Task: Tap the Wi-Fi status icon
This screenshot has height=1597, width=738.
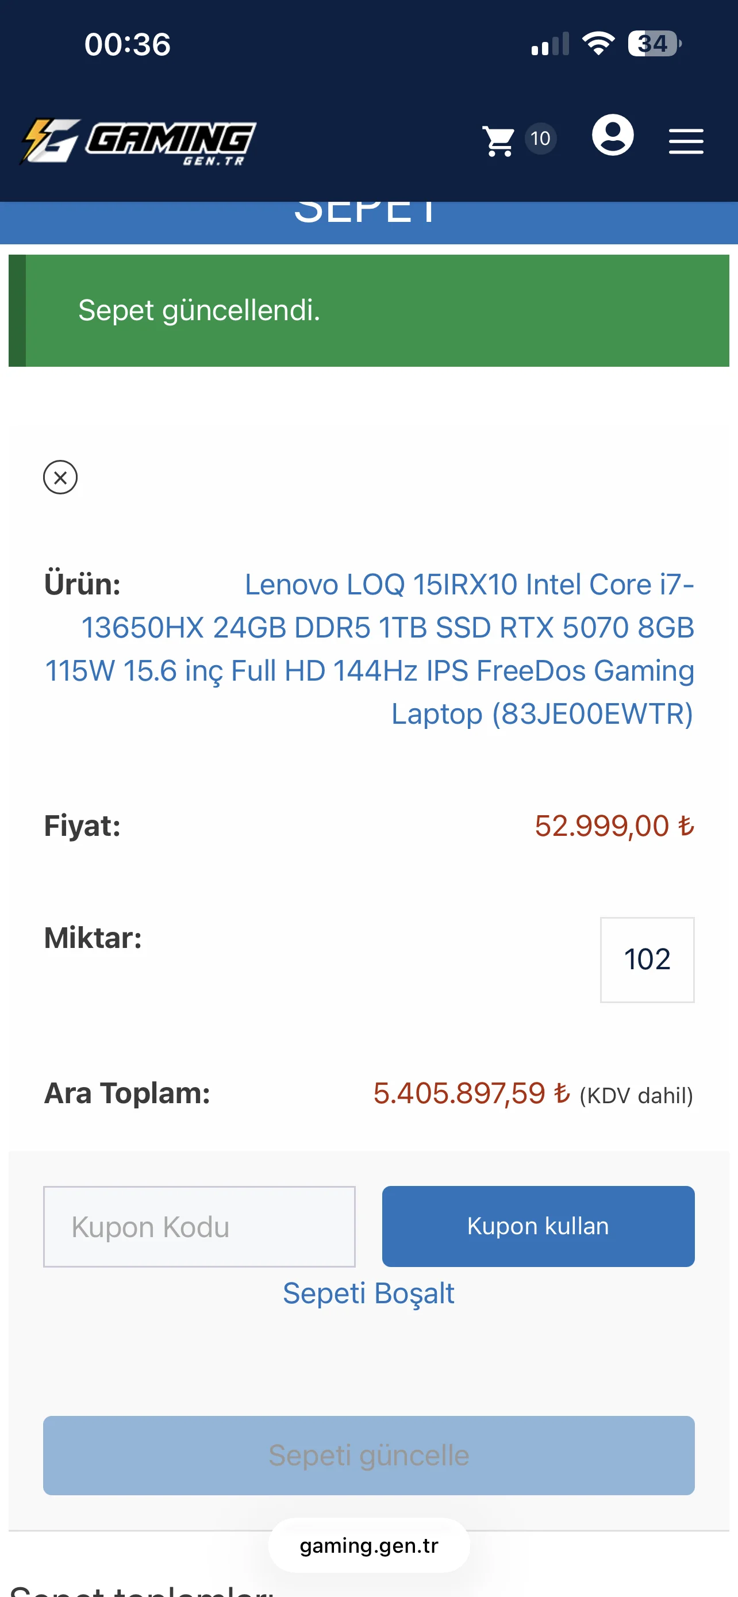Action: tap(598, 43)
